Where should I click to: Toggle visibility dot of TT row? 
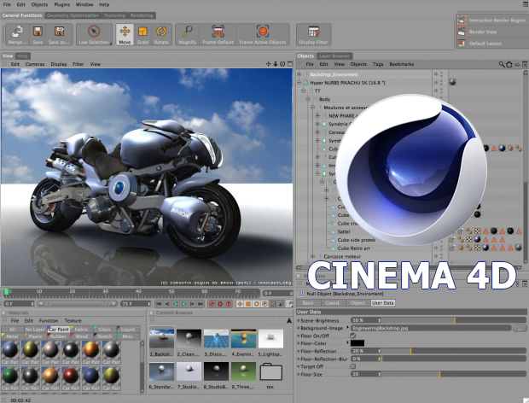(436, 91)
